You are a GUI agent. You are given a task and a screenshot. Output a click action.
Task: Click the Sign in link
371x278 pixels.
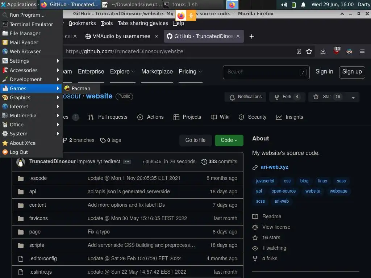(x=324, y=72)
